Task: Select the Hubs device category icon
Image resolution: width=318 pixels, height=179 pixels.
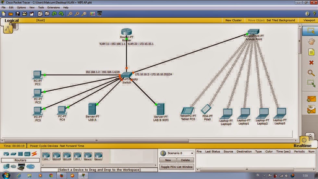Action: (20, 154)
